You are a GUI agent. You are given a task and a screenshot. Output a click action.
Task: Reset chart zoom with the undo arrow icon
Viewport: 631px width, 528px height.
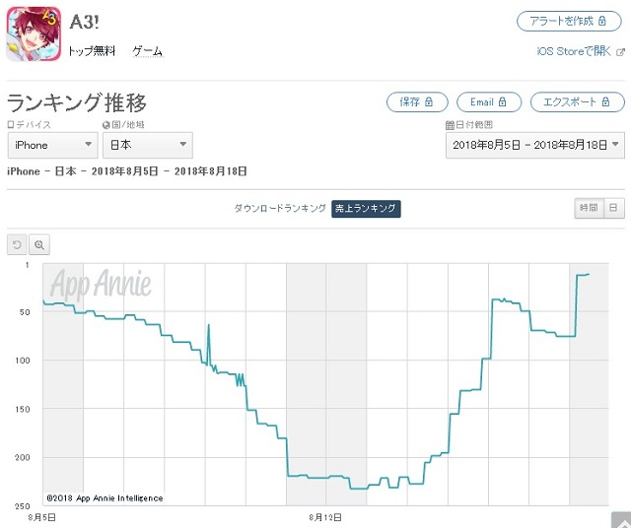pos(17,244)
